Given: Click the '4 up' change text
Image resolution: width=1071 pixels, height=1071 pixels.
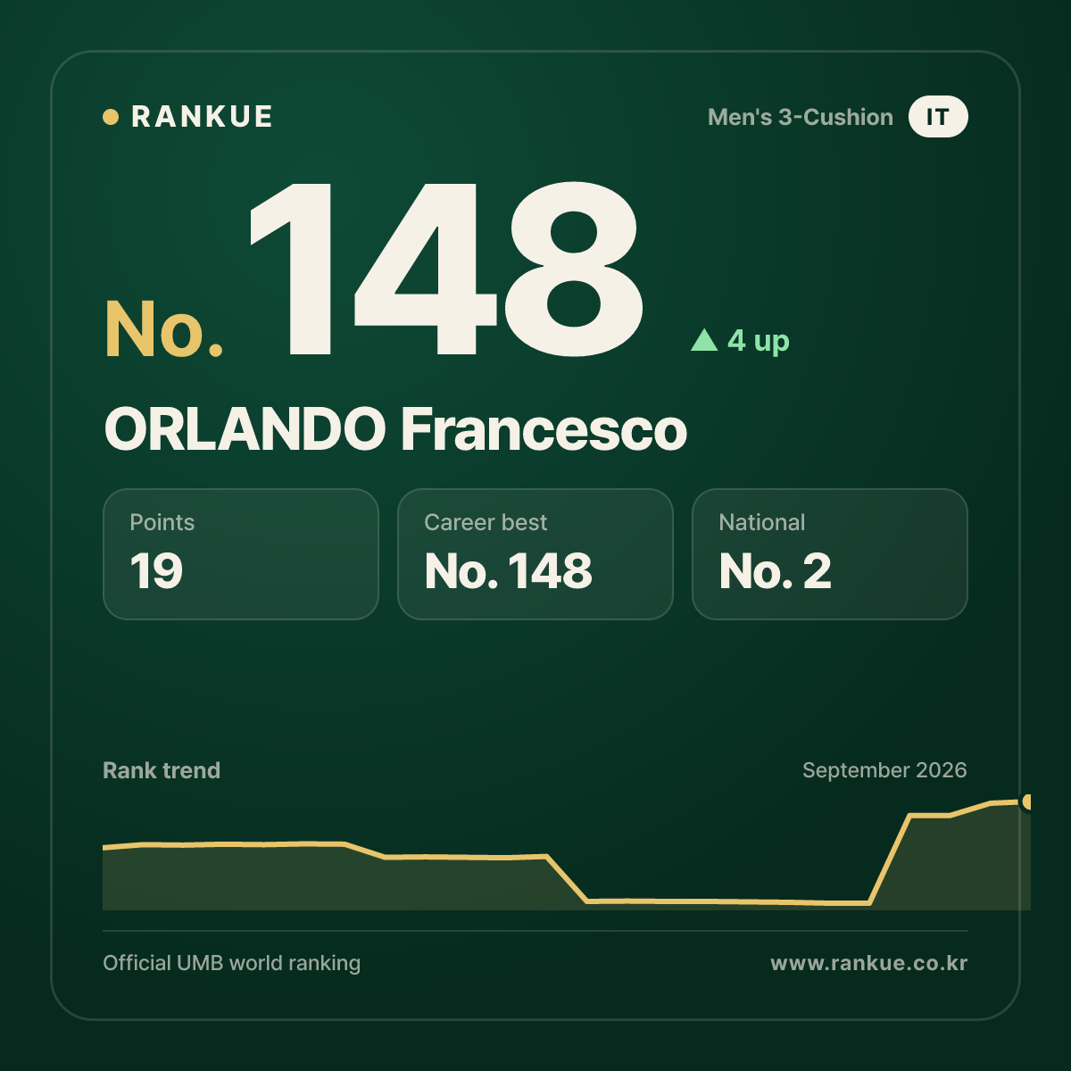Looking at the screenshot, I should tap(759, 340).
